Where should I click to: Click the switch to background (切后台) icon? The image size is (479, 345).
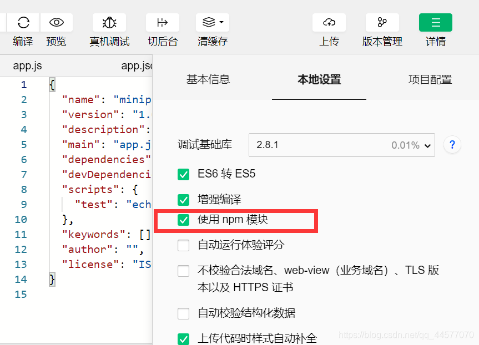(162, 22)
